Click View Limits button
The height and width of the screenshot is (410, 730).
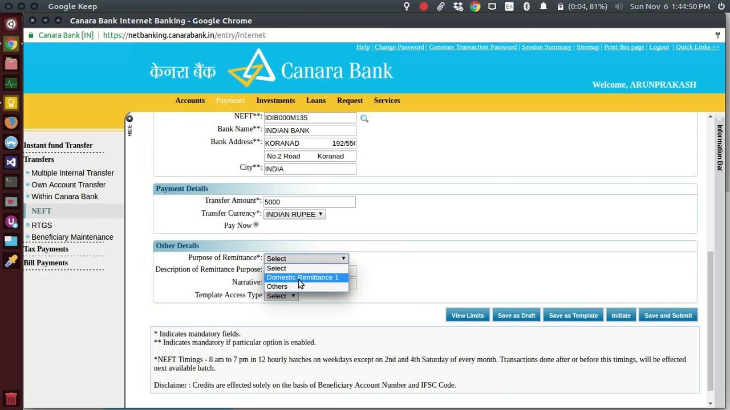(x=468, y=315)
